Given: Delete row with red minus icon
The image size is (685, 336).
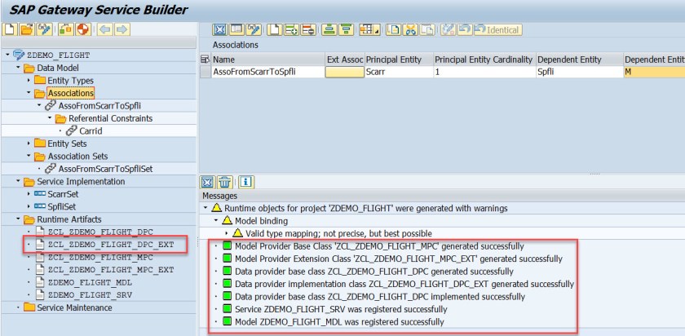Looking at the screenshot, I should [x=308, y=29].
